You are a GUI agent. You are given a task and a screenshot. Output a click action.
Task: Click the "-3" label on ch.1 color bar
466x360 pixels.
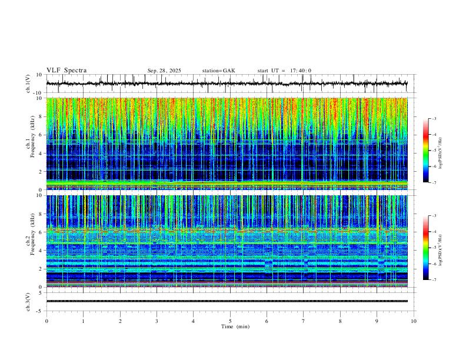click(434, 118)
